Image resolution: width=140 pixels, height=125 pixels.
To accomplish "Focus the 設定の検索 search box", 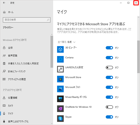I will tap(27, 20).
